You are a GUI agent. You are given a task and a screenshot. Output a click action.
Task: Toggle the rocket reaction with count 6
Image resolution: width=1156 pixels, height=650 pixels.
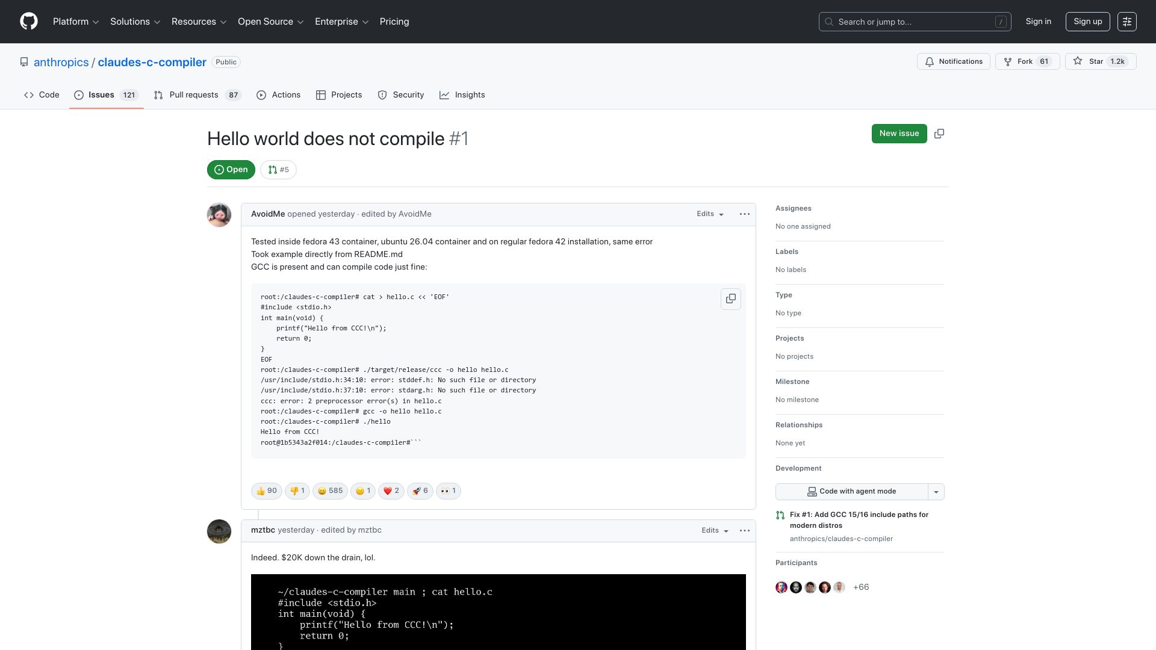(420, 491)
